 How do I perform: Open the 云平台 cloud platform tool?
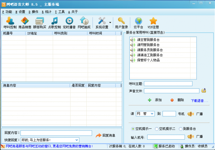138,23
